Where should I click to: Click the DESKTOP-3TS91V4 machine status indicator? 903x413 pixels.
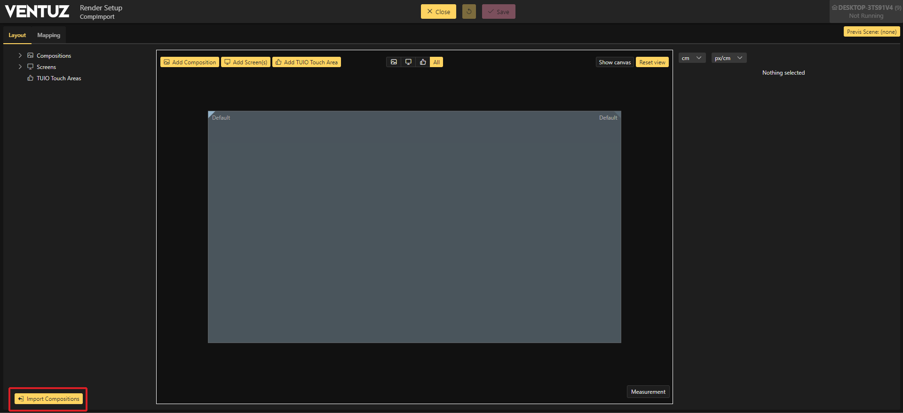(x=866, y=12)
